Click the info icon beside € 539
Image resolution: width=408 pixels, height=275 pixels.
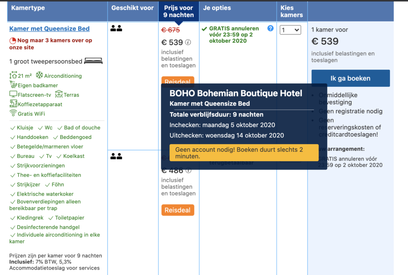pyautogui.click(x=188, y=42)
